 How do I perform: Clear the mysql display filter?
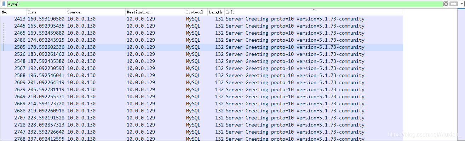click(x=446, y=4)
